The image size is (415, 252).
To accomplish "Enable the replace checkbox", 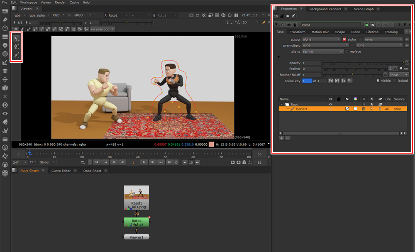I will point(347,51).
